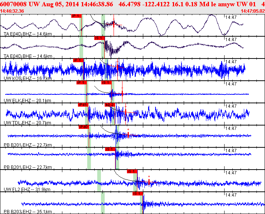Click the iPd0 pick flag on PB B201 EHZ
The height and width of the screenshot is (214, 265).
(84, 127)
